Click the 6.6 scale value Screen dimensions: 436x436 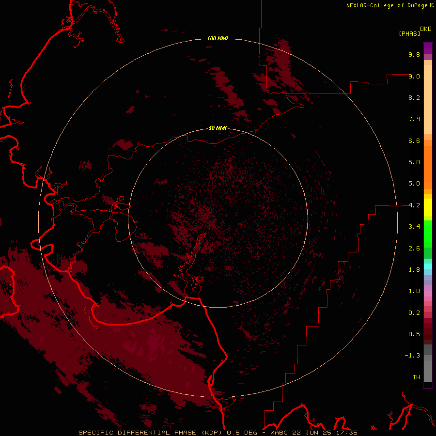pos(414,140)
